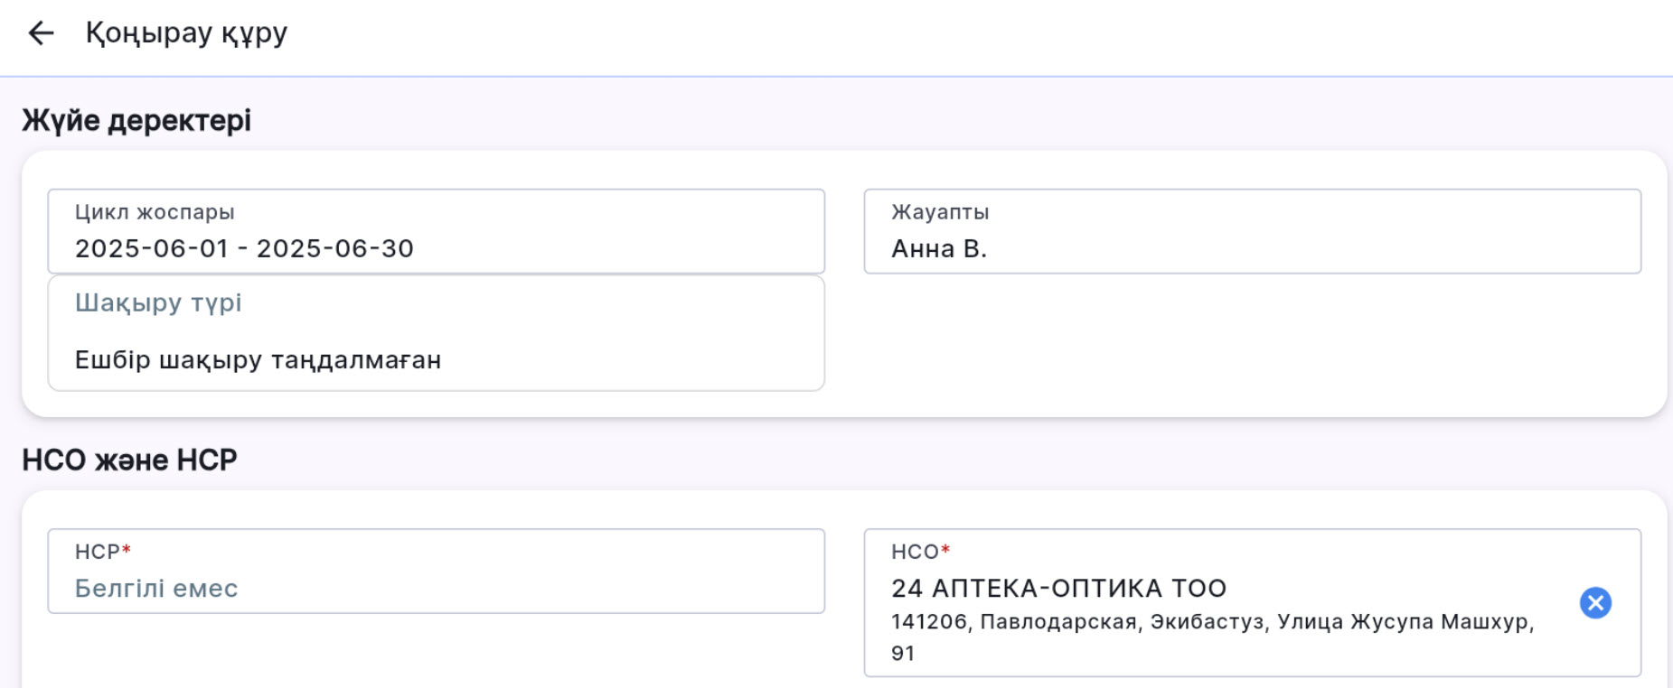
Task: Click the back arrow icon
Action: pyautogui.click(x=41, y=33)
